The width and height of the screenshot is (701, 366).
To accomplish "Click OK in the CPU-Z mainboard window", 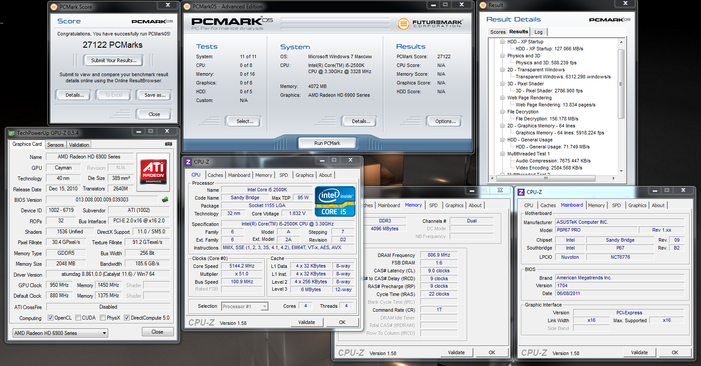I will point(675,352).
